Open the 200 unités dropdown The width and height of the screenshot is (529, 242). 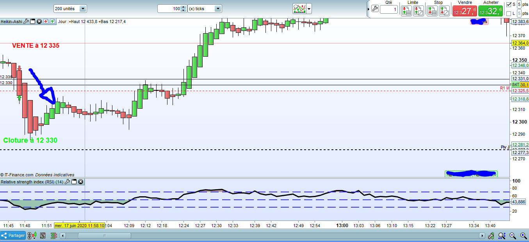pos(83,9)
